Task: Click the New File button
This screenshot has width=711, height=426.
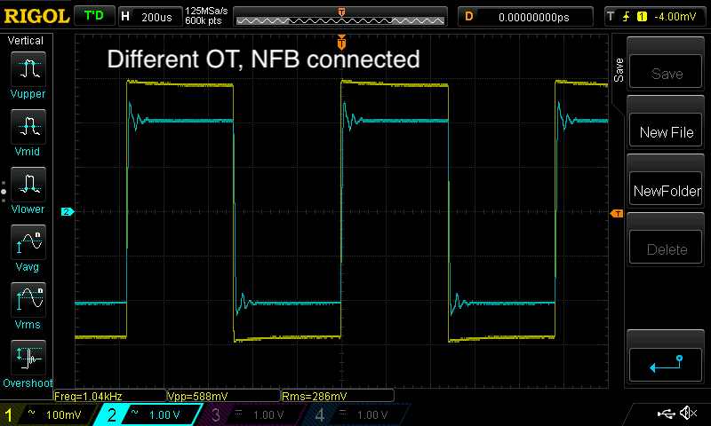Action: click(x=666, y=130)
